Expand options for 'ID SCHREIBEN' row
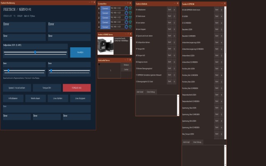The image size is (266, 166). point(222,23)
